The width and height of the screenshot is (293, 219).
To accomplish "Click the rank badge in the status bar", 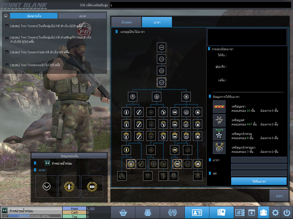I will point(5,210).
